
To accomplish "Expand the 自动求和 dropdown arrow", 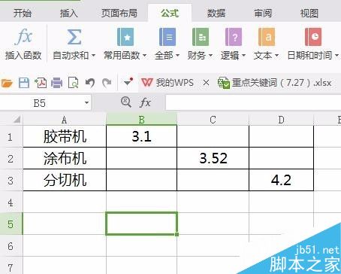I will (x=93, y=56).
